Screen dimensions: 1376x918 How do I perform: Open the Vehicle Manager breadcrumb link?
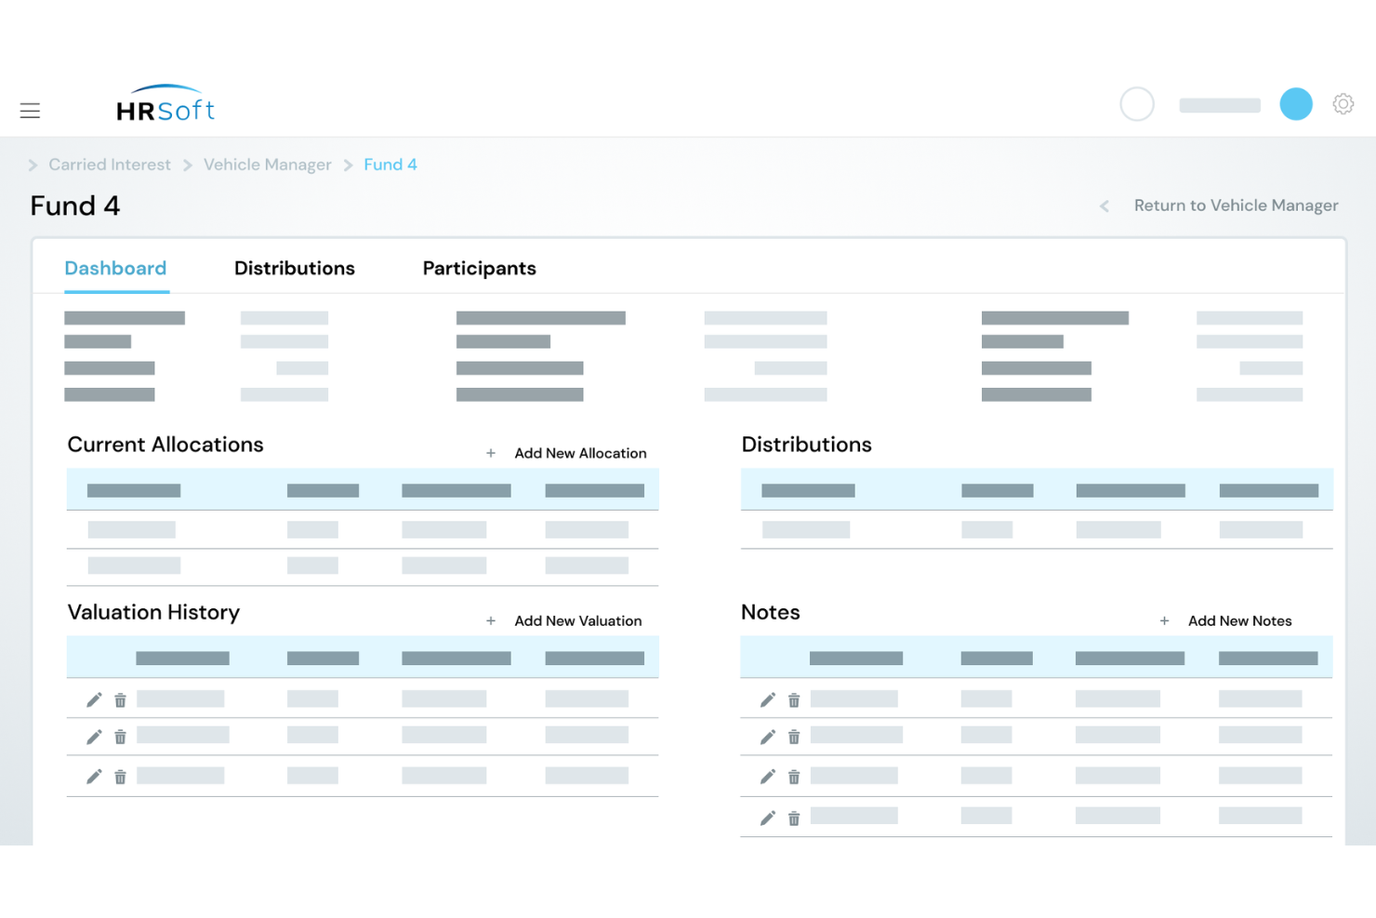click(x=267, y=164)
